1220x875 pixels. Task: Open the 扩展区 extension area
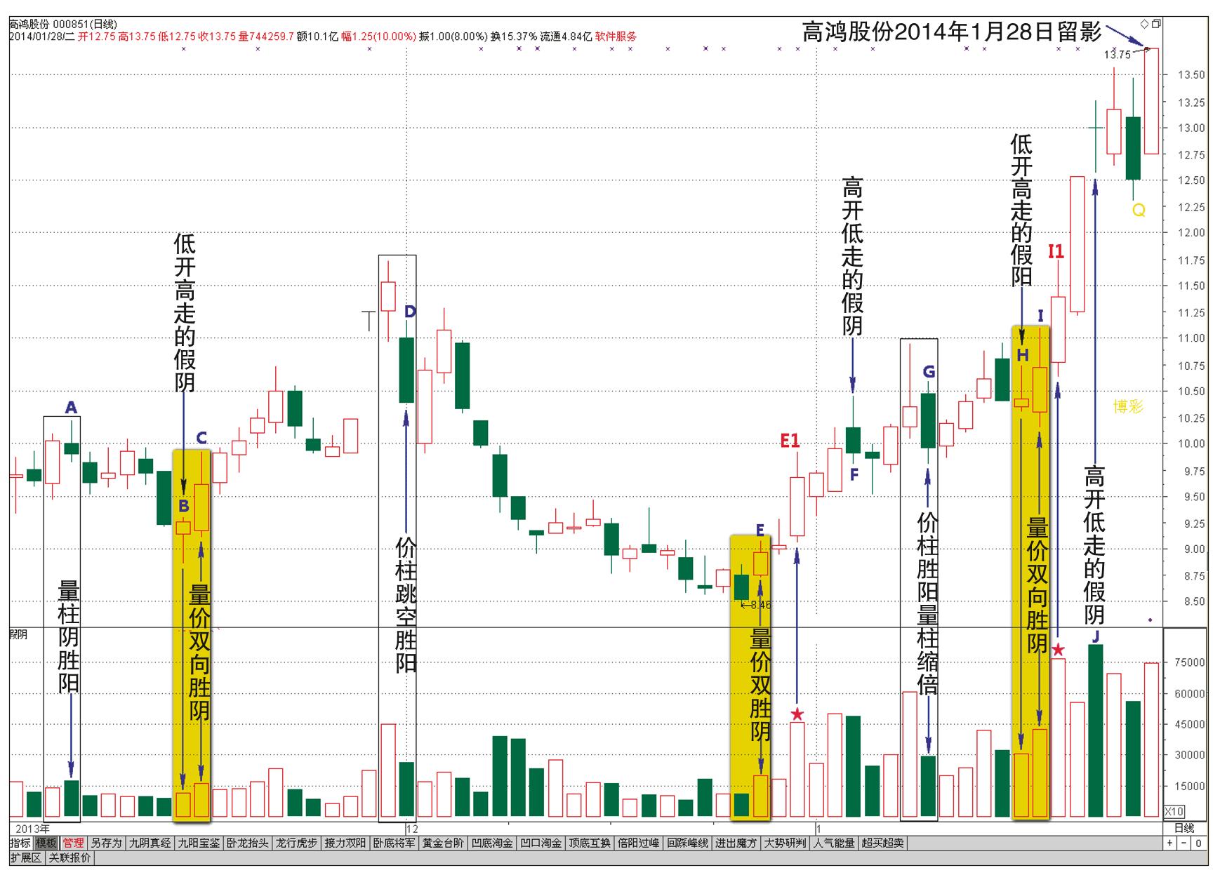26,857
